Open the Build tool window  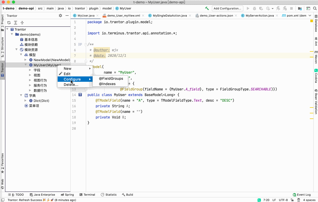(x=128, y=195)
